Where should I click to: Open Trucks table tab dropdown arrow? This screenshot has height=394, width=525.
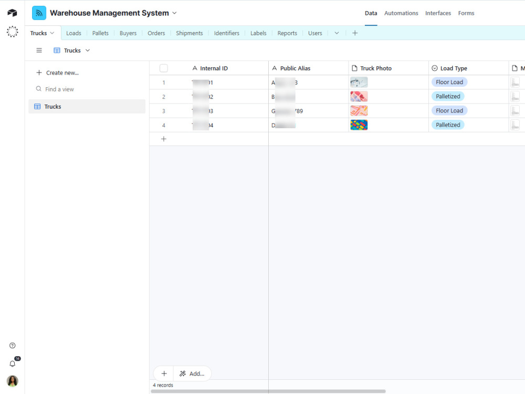point(52,33)
